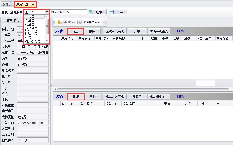The height and width of the screenshot is (145, 233).
Task: Click the 检索 search icon button
Action: [91, 12]
